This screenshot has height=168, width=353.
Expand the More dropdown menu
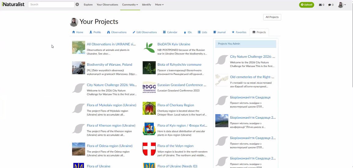pos(159,5)
